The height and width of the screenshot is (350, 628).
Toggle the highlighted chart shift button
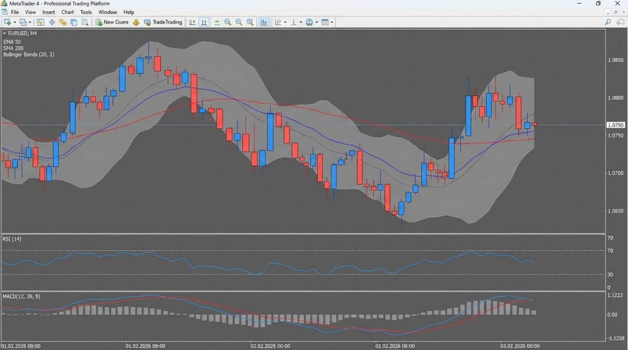(204, 22)
